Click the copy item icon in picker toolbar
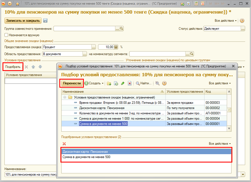 click(116, 83)
